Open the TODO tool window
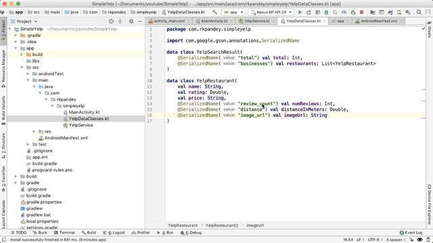 coord(18,232)
